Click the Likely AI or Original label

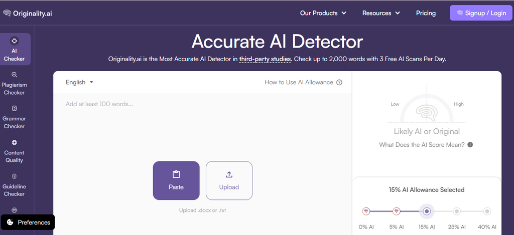click(427, 132)
